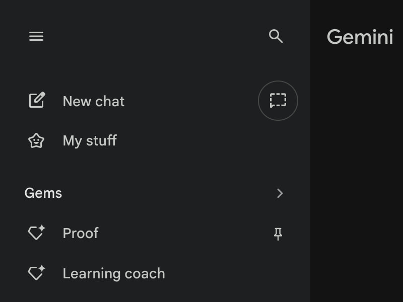Toggle temporary chat mode with the circular button

[278, 101]
